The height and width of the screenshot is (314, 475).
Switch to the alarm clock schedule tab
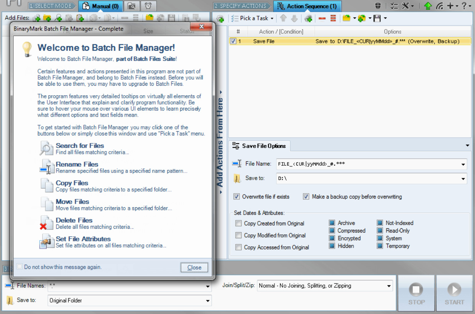pos(148,6)
